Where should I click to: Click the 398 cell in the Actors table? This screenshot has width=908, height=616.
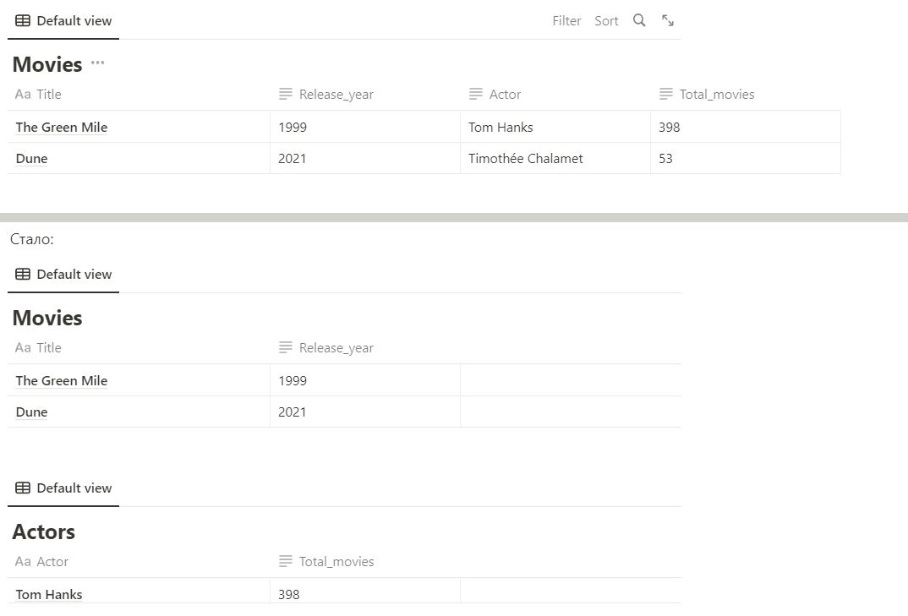click(x=289, y=595)
